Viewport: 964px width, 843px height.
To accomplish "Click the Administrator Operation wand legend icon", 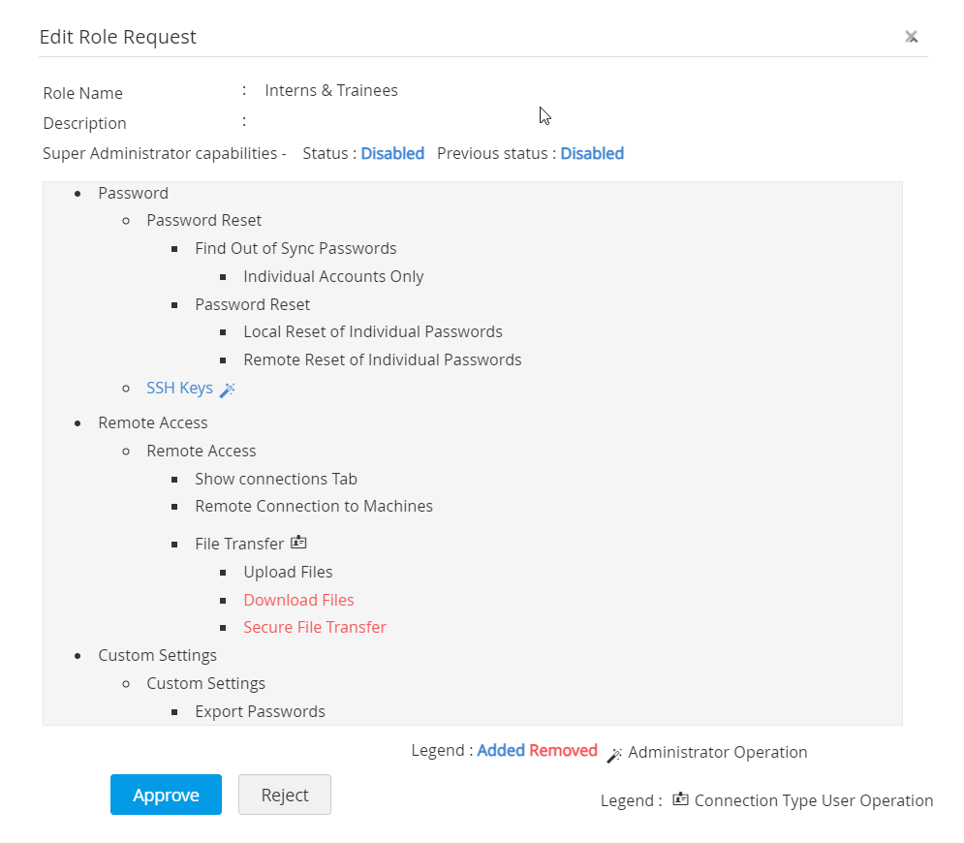I will pos(614,754).
